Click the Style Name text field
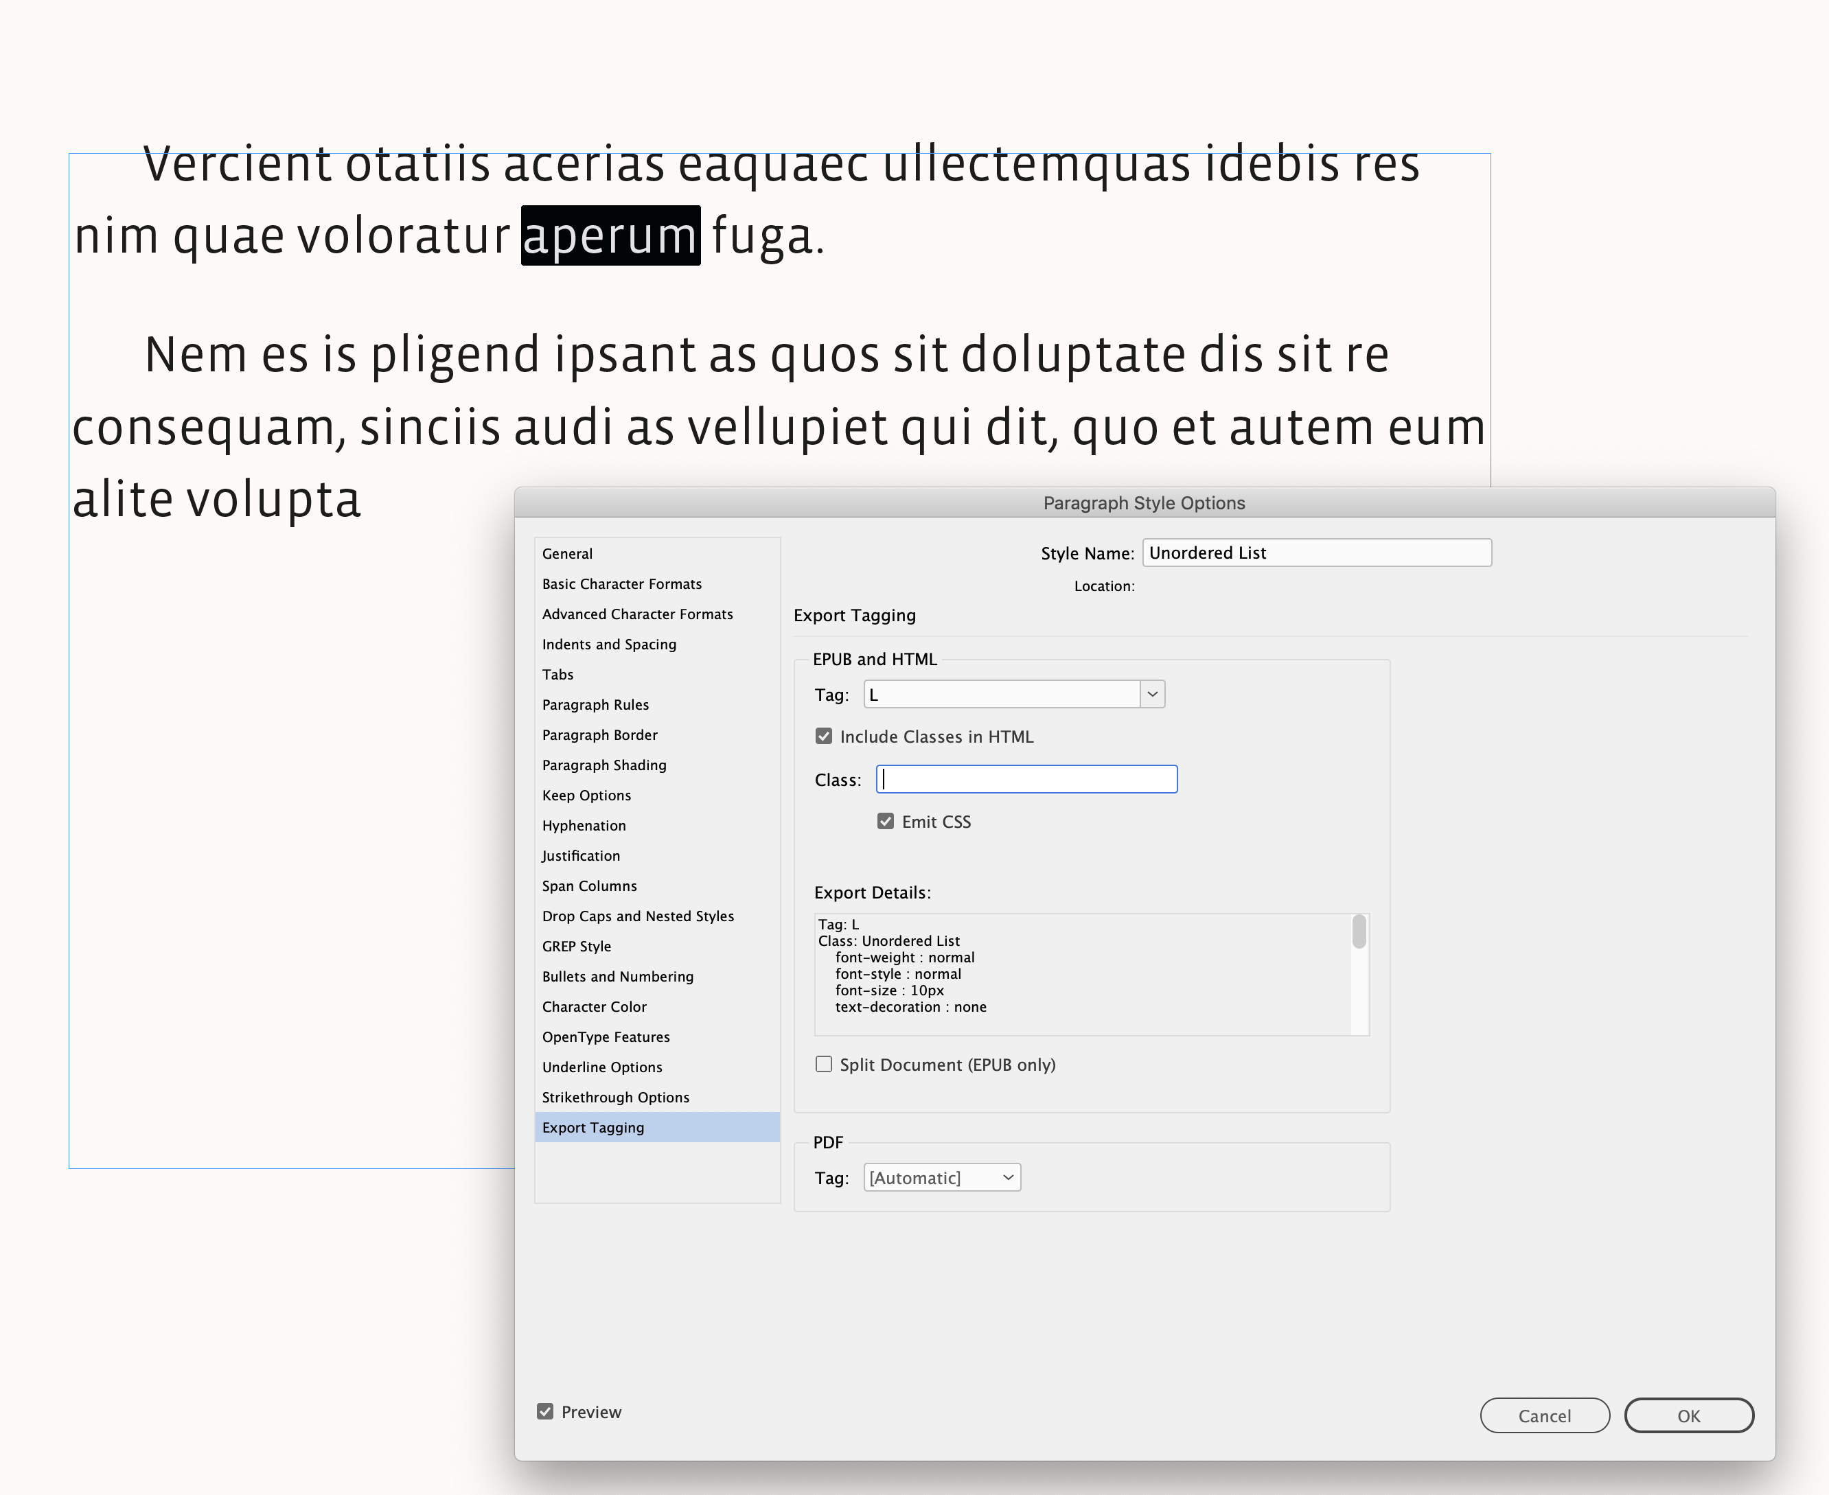This screenshot has height=1495, width=1829. pos(1315,553)
